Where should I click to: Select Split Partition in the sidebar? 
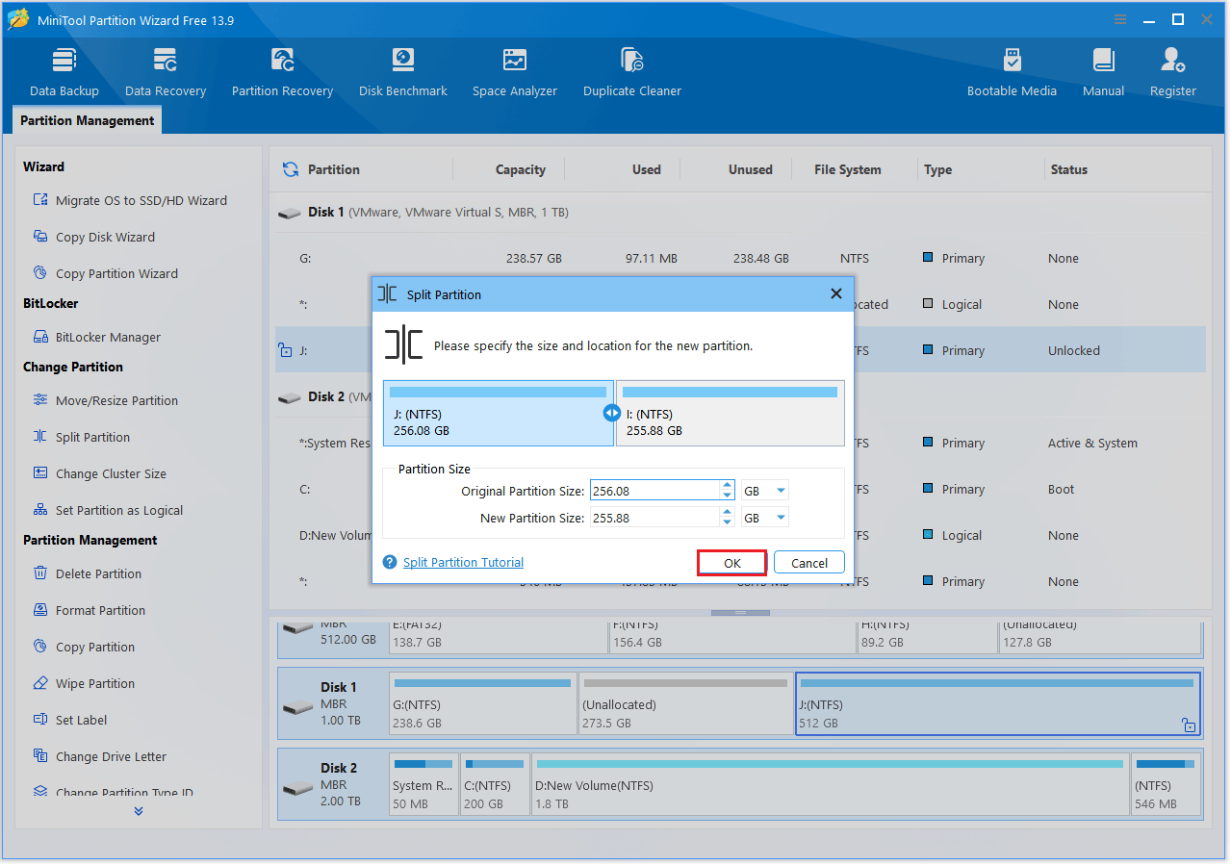point(81,437)
